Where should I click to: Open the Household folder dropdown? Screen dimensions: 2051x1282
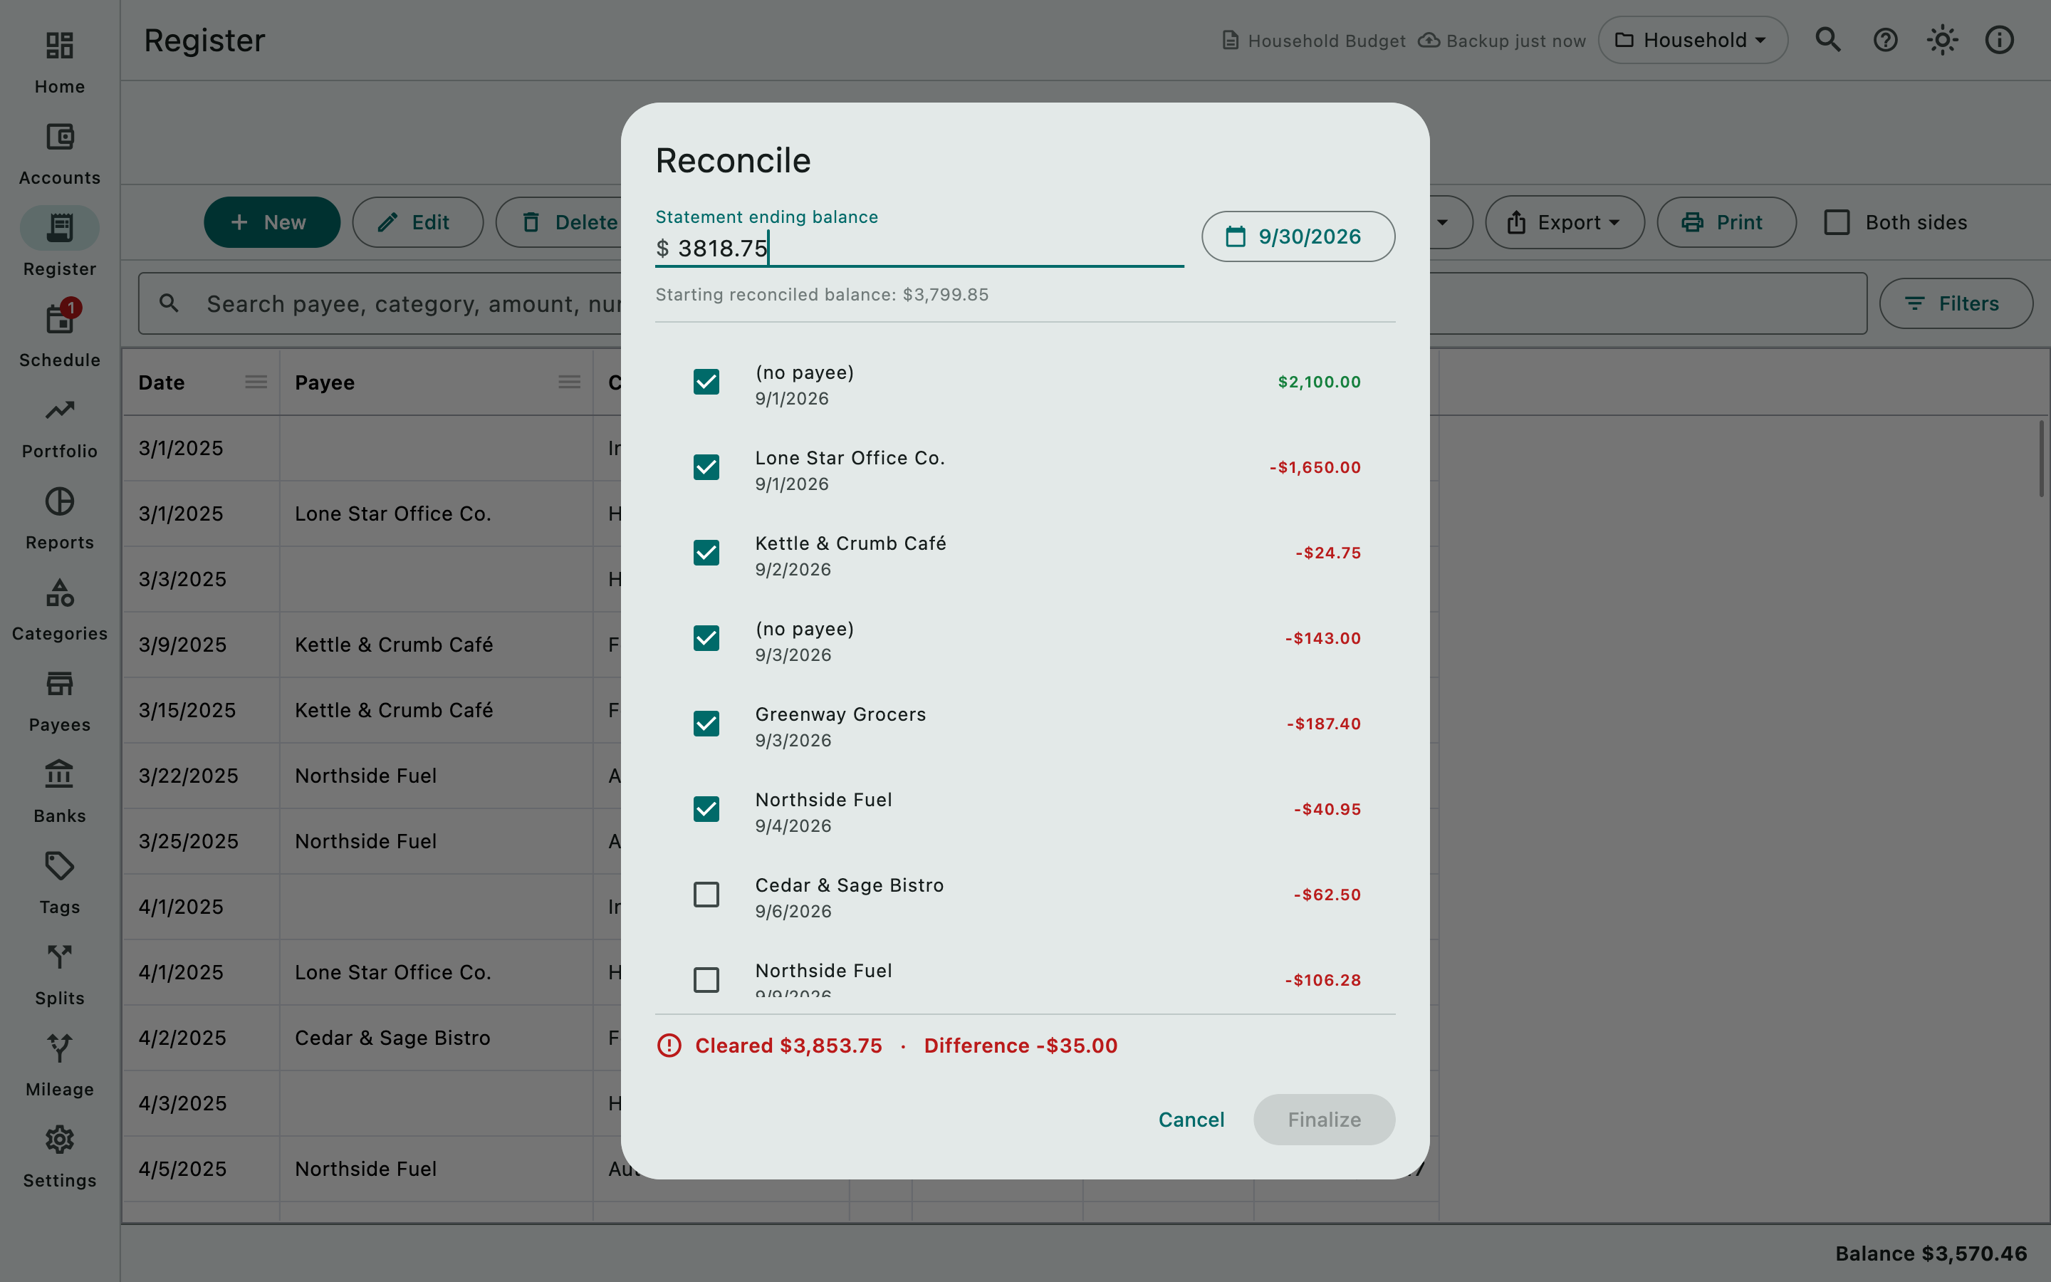tap(1693, 40)
